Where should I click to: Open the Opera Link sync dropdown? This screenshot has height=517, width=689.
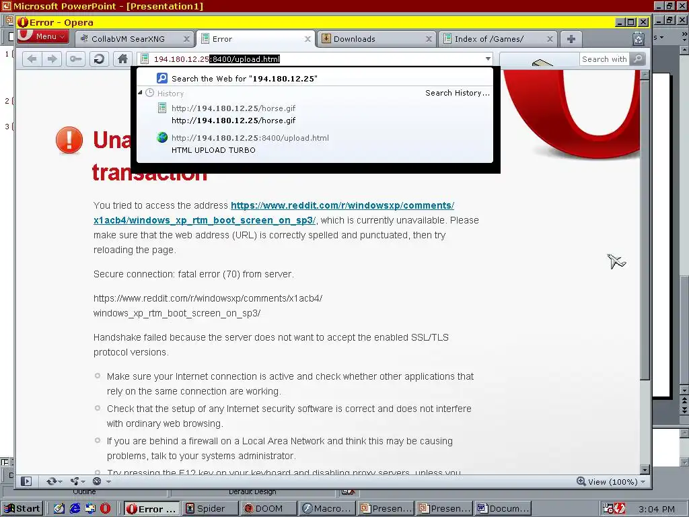[x=55, y=481]
